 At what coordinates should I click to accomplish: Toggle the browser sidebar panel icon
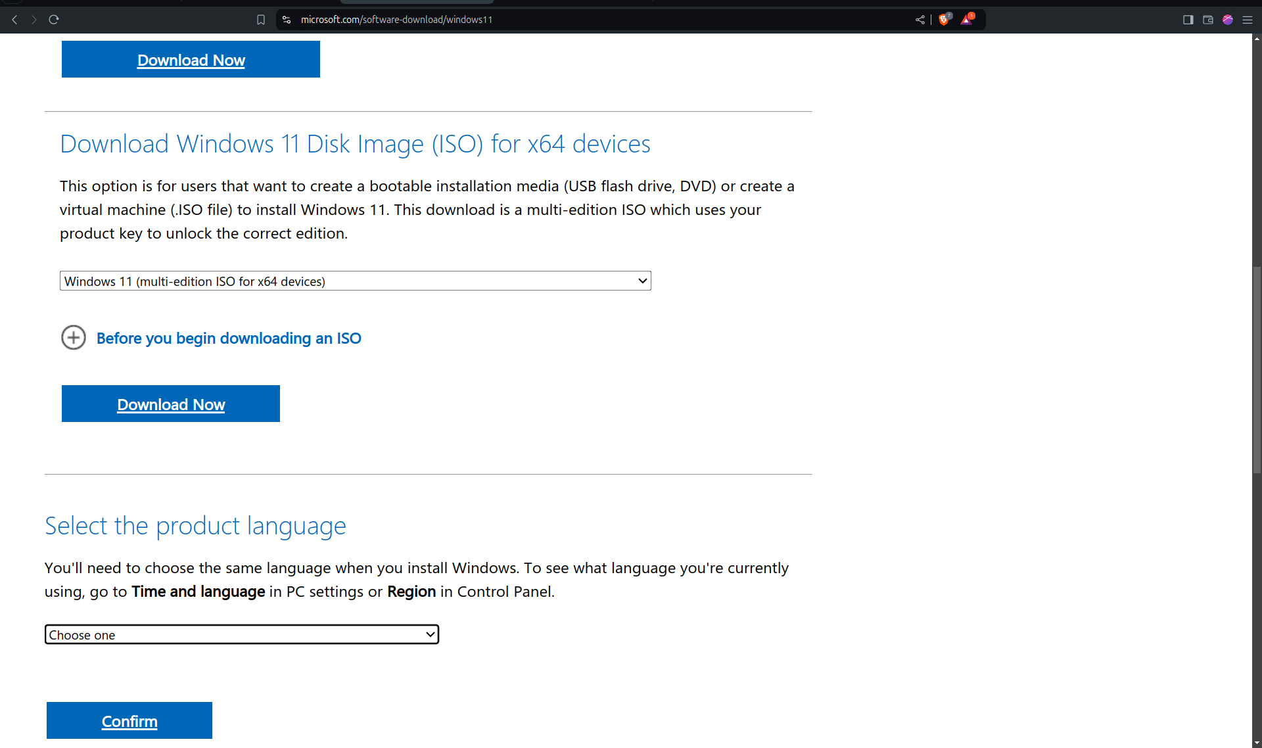coord(1188,20)
